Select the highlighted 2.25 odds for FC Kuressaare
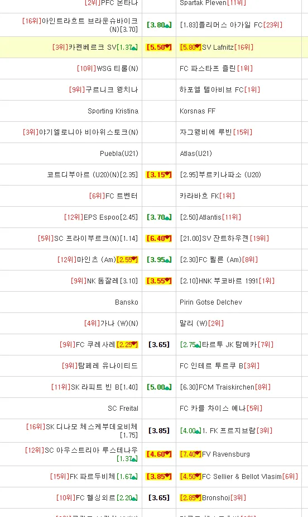This screenshot has height=517, width=308. [127, 344]
